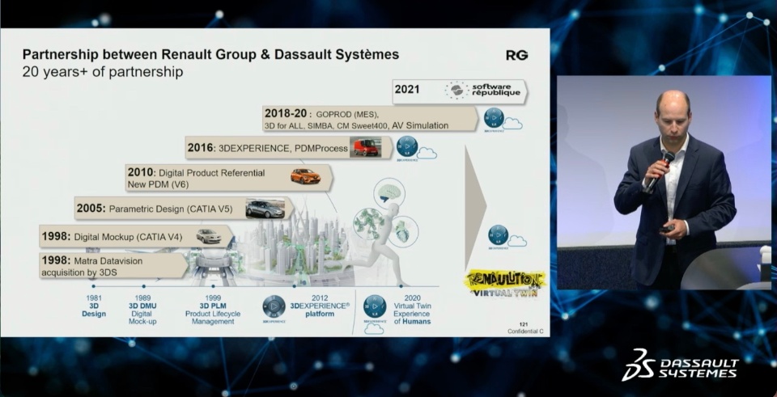777x397 pixels.
Task: Open the beige car thumbnail in 1998 banner
Action: [208, 236]
